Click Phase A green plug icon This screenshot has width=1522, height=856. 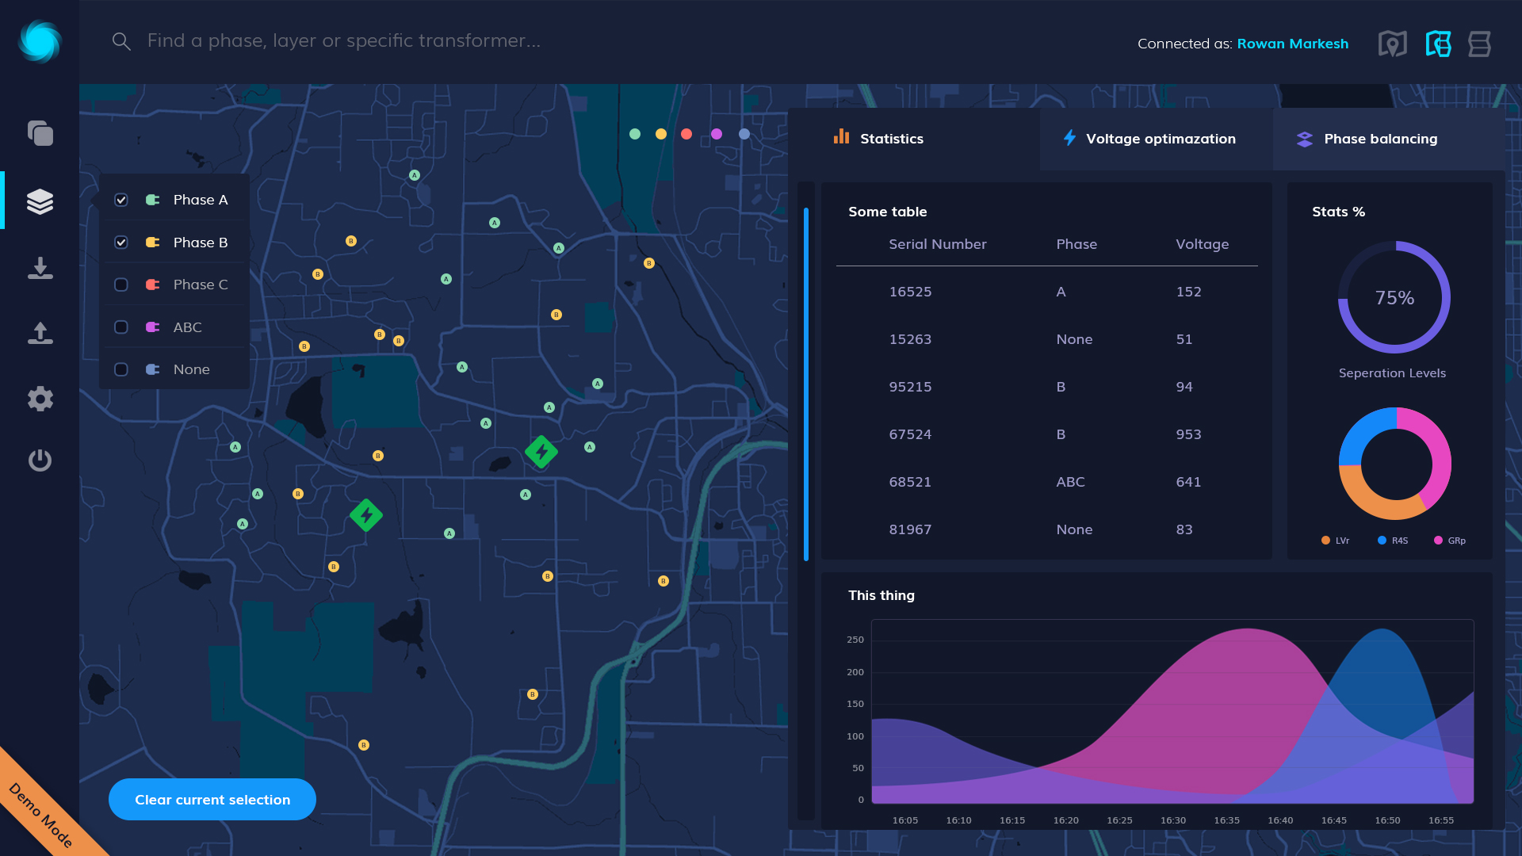tap(153, 200)
